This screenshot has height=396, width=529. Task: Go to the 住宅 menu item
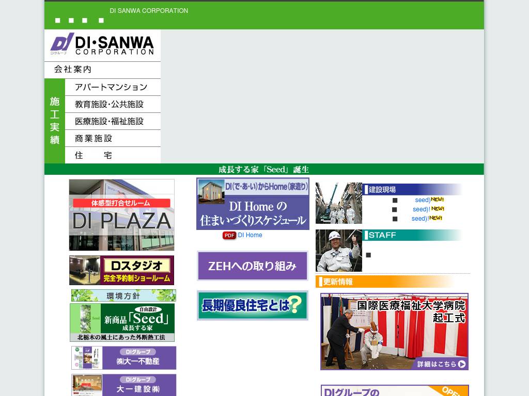[x=113, y=155]
